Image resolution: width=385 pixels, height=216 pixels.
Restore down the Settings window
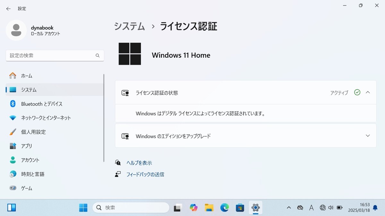click(361, 5)
